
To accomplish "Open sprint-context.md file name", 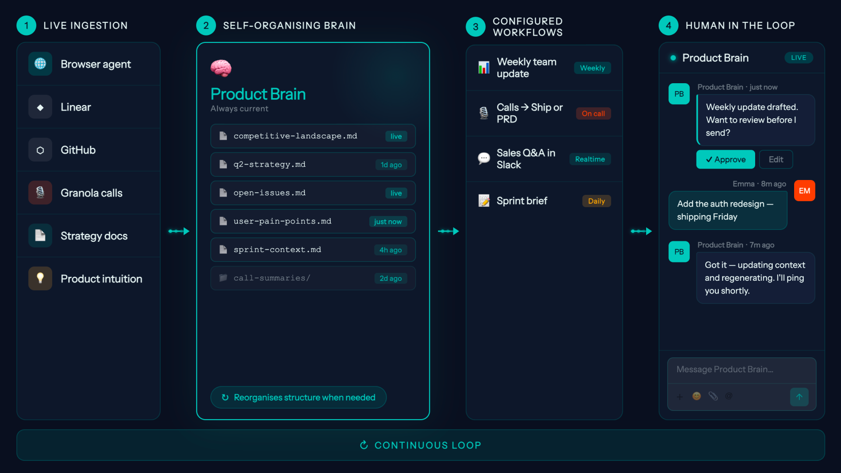I will tap(277, 250).
